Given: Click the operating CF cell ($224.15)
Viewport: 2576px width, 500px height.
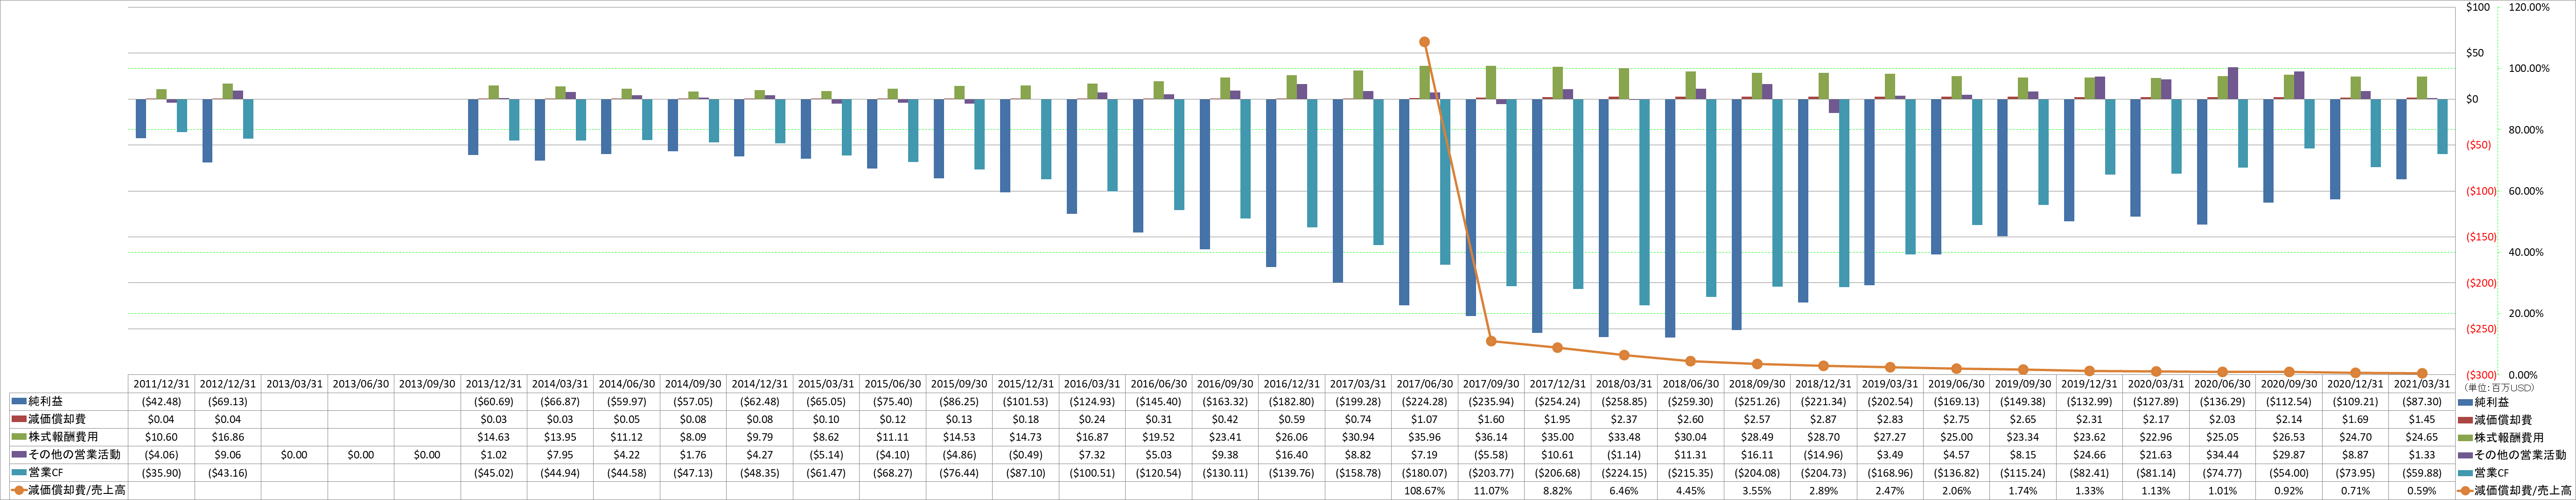Looking at the screenshot, I should 1624,472.
